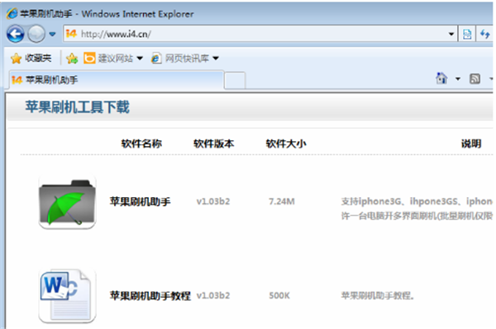Viewport: 496px width, 329px height.
Task: Toggle Compatibility View page icon
Action: [467, 34]
